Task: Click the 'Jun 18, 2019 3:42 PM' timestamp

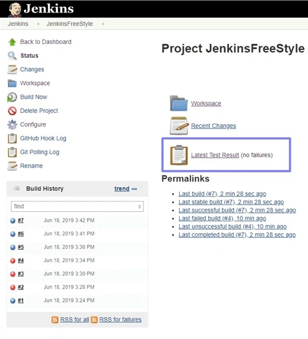Action: coord(69,221)
